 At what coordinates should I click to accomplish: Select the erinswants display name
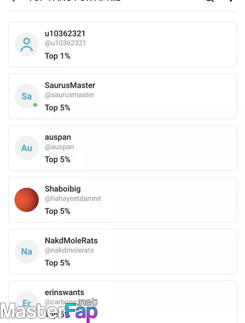click(x=65, y=292)
